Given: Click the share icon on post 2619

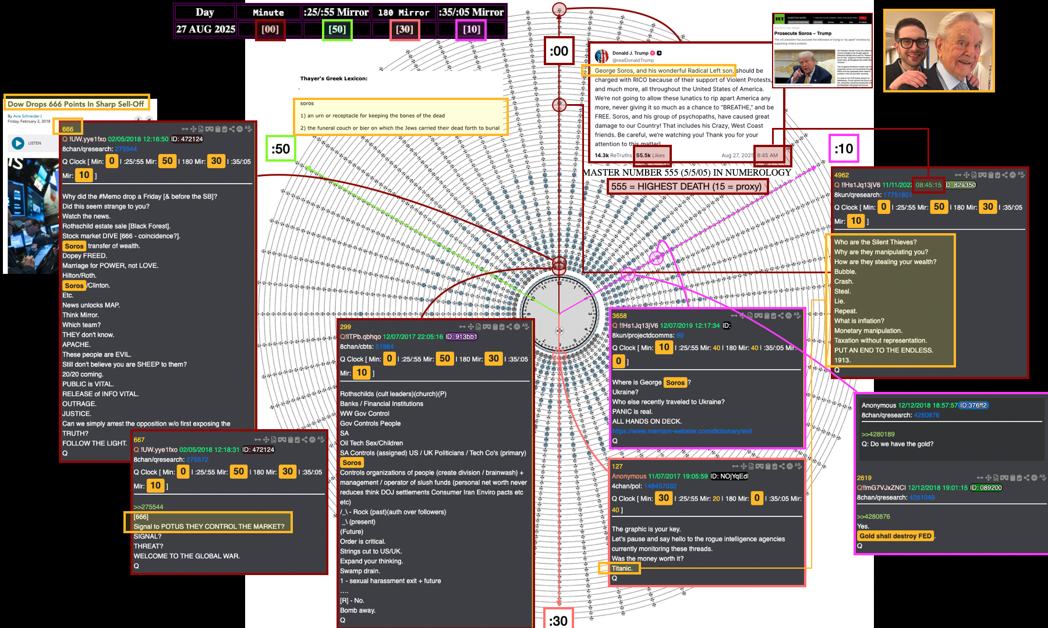Looking at the screenshot, I should [x=1027, y=478].
